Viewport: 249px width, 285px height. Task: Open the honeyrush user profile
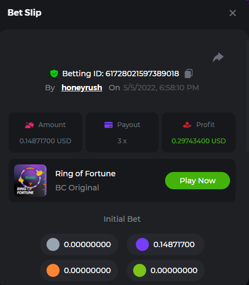(x=82, y=88)
